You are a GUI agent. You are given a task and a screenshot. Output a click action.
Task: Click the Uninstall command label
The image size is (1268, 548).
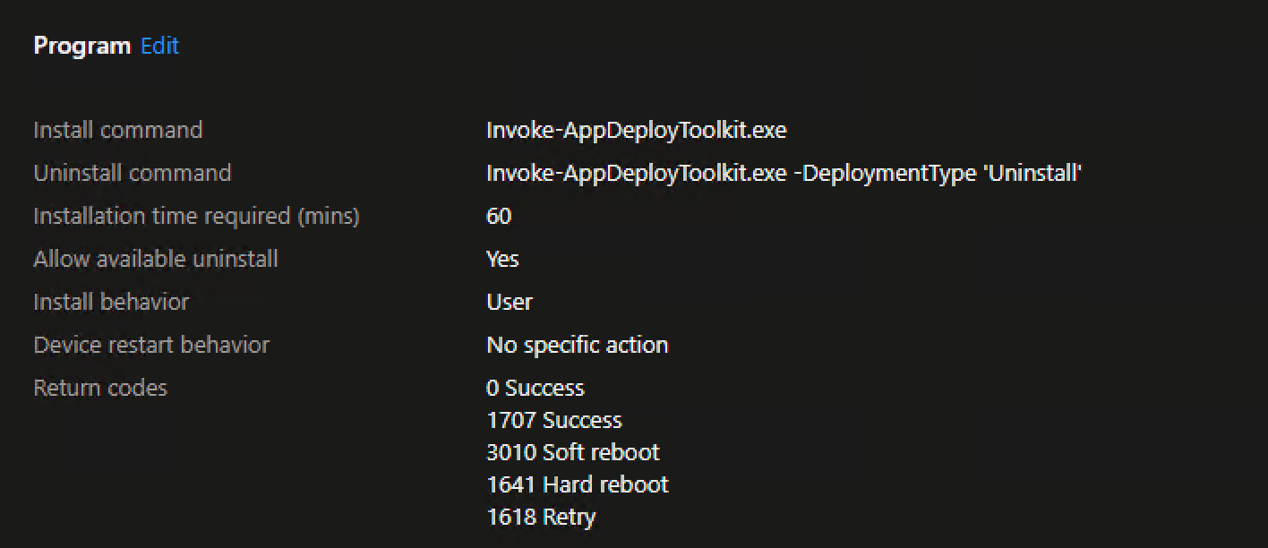(133, 173)
